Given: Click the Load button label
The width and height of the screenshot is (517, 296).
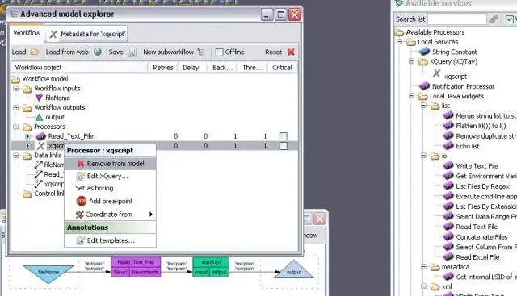Looking at the screenshot, I should (x=19, y=52).
